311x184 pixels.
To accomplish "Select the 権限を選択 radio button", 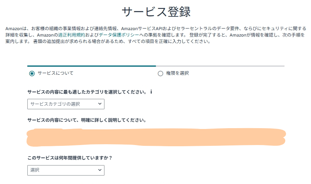I will click(160, 74).
